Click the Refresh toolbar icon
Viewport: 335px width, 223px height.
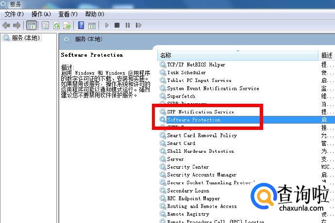[57, 26]
